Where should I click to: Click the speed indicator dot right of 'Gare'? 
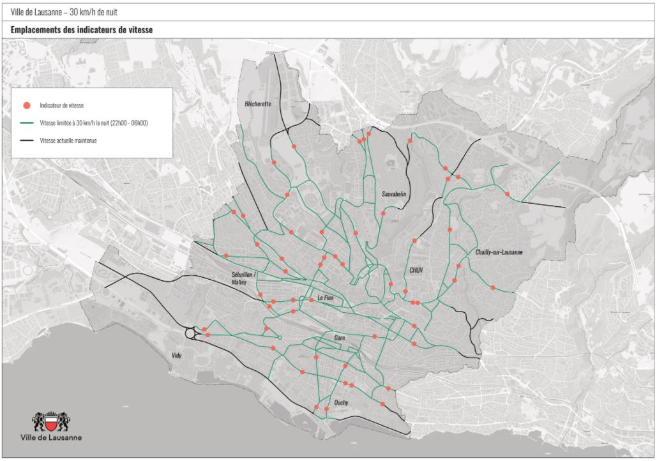(375, 337)
